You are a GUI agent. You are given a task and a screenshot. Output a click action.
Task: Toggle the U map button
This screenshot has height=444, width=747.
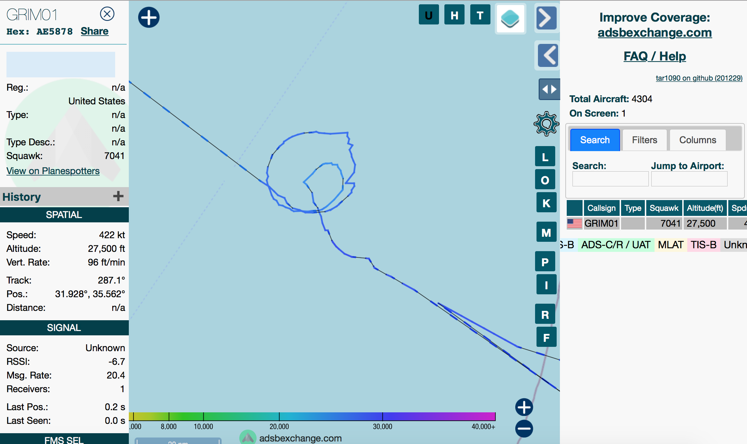[429, 15]
